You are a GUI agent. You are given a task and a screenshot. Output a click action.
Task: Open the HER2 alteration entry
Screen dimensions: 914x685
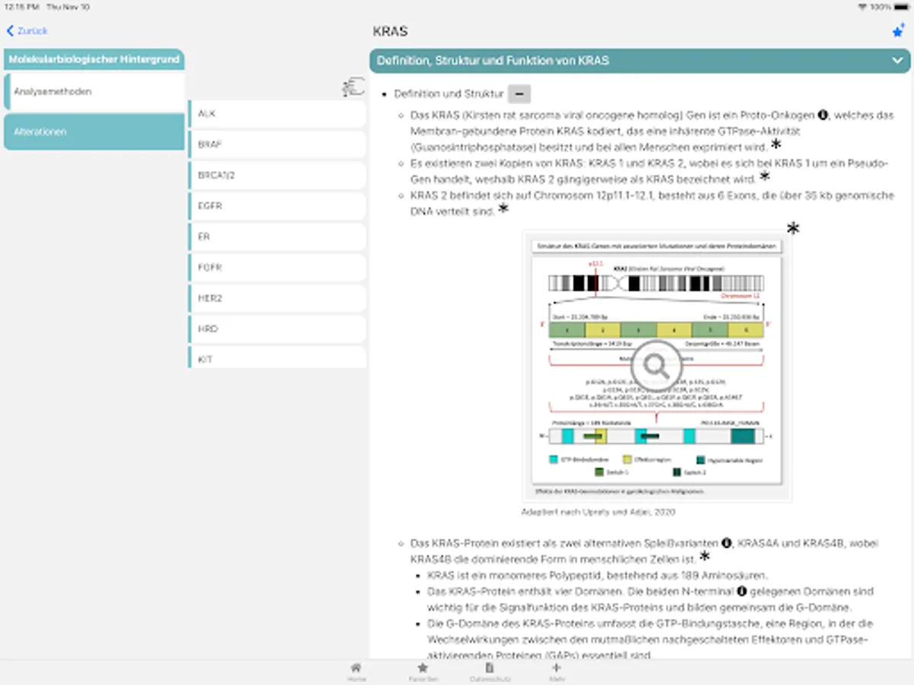277,298
